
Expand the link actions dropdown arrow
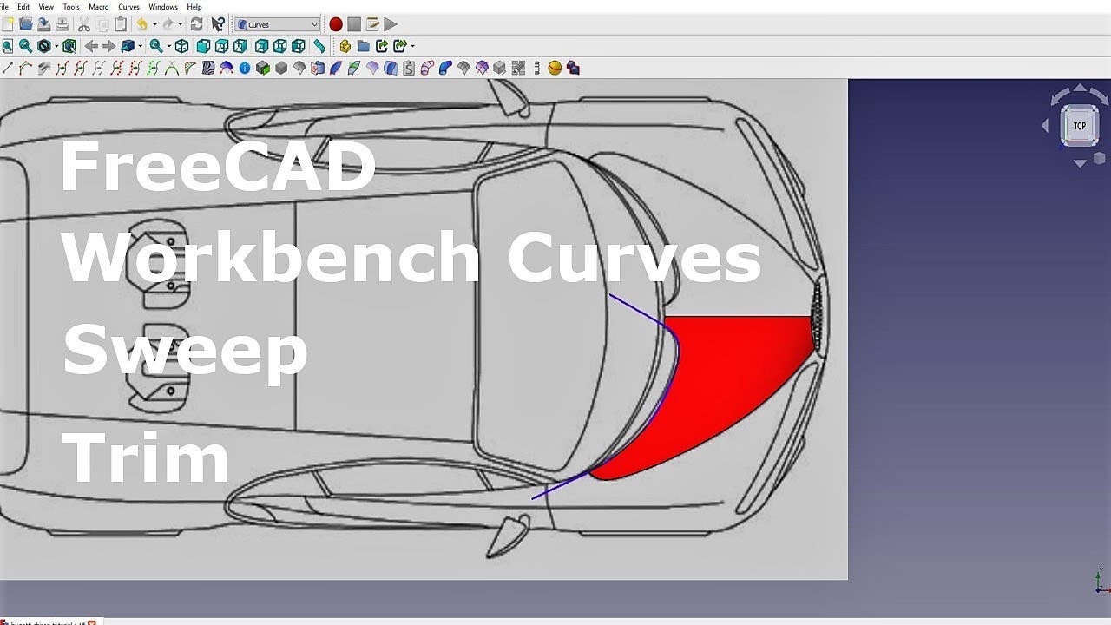coord(412,46)
